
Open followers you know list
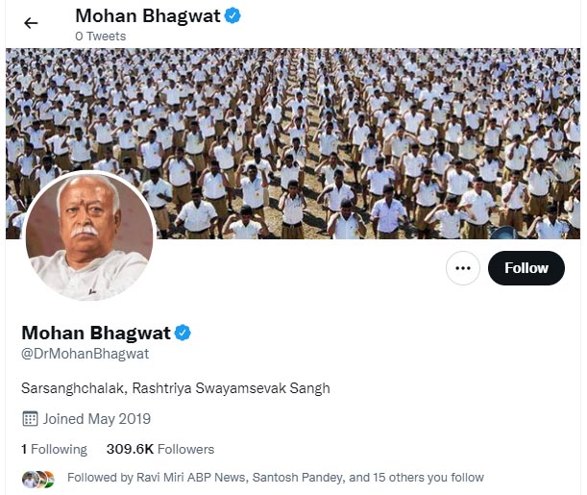[x=276, y=478]
